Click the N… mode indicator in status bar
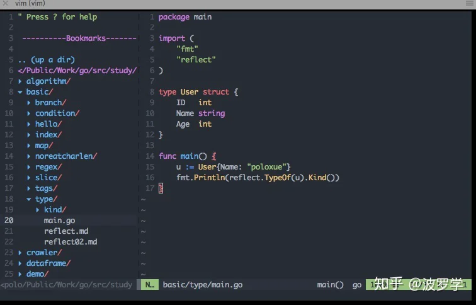The width and height of the screenshot is (476, 305). [150, 285]
